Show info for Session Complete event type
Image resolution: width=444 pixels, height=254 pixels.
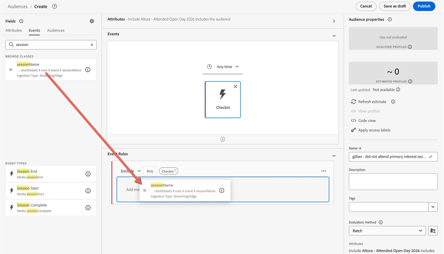tap(88, 208)
